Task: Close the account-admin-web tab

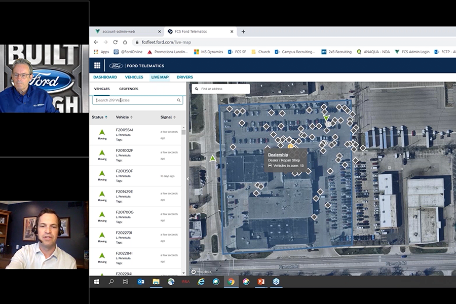Action: (160, 31)
